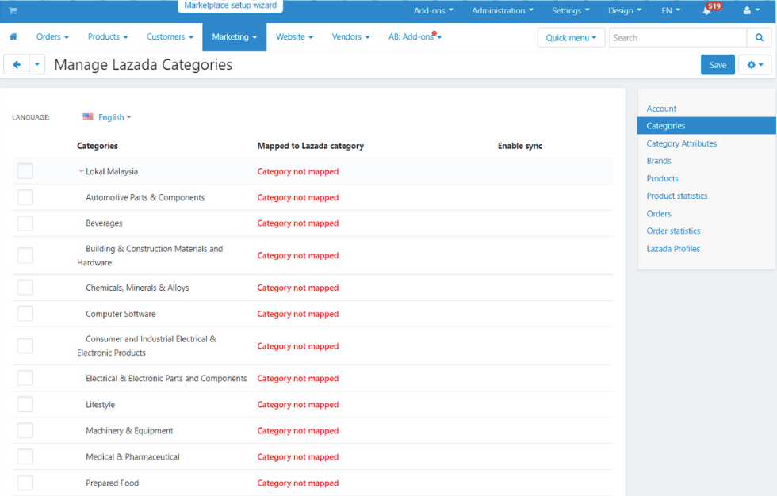The height and width of the screenshot is (496, 777).
Task: Open the Orders menu
Action: coord(52,36)
